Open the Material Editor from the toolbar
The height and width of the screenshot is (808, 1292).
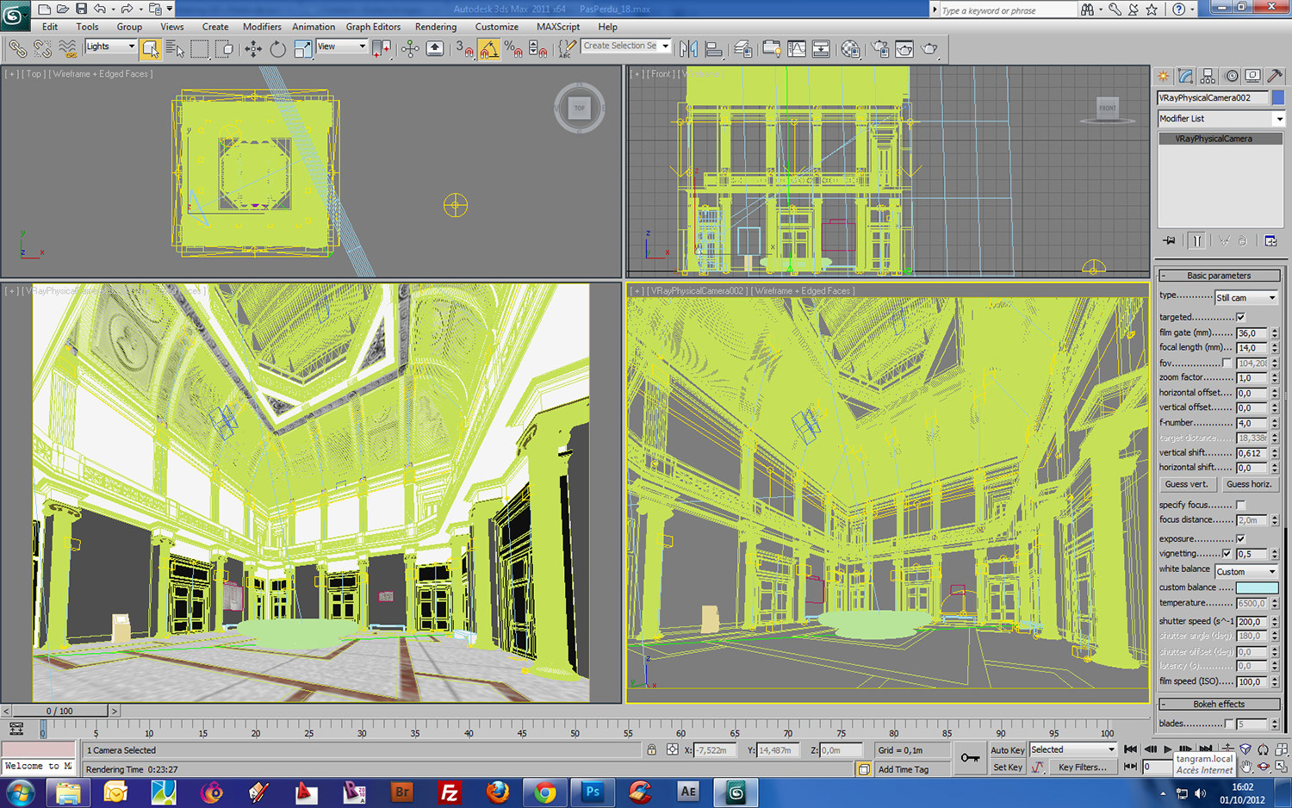pyautogui.click(x=850, y=49)
